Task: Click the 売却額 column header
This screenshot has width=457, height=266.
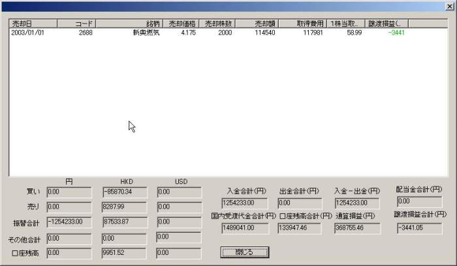Action: [256, 23]
